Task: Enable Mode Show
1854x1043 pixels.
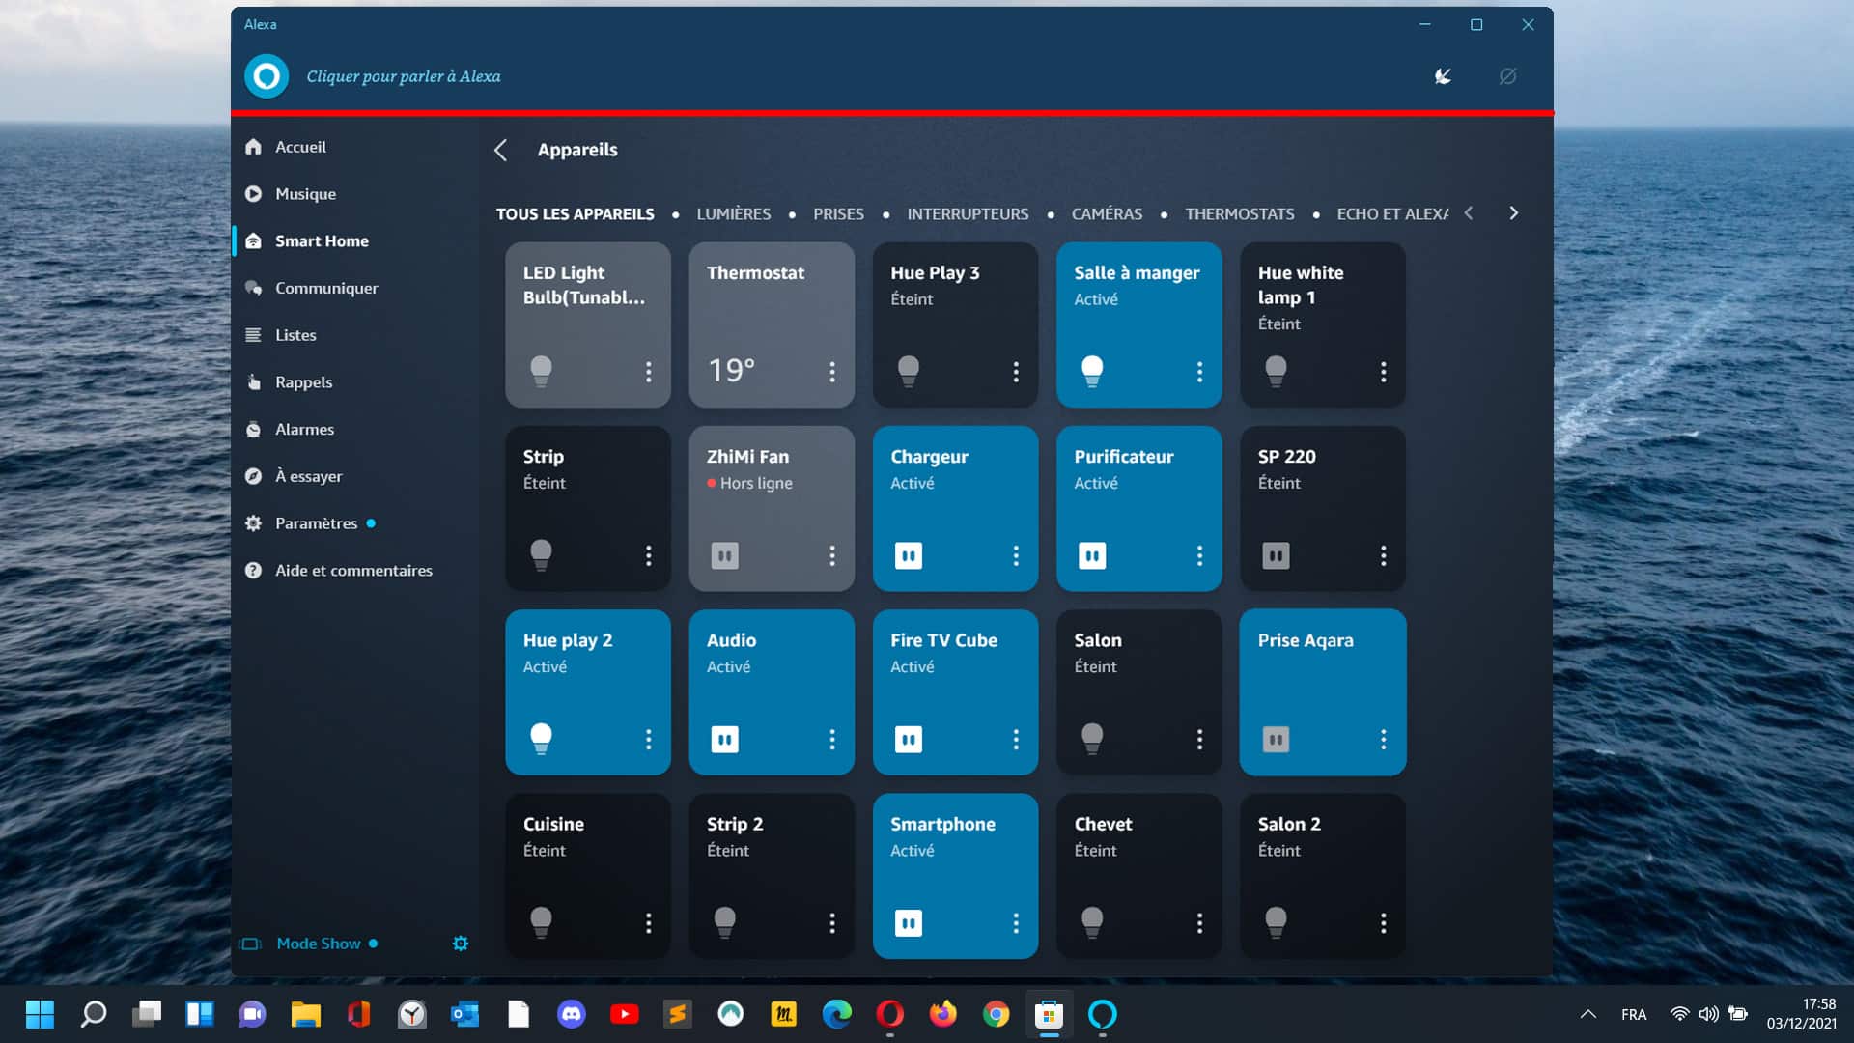Action: [x=318, y=944]
